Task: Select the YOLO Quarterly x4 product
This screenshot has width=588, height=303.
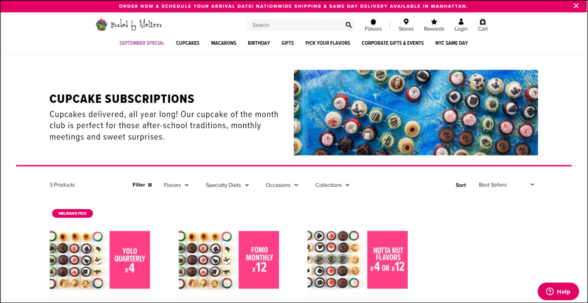Action: click(x=100, y=260)
